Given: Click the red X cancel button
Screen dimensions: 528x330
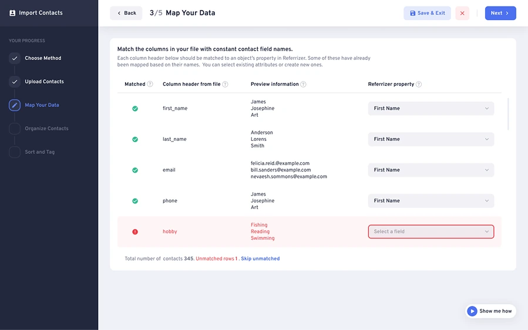Looking at the screenshot, I should click(x=462, y=13).
